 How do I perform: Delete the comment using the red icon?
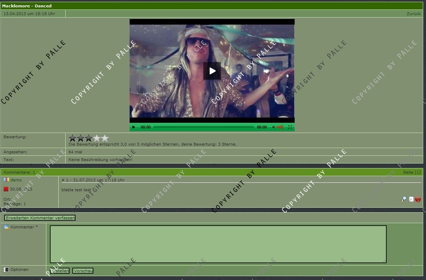pyautogui.click(x=418, y=199)
